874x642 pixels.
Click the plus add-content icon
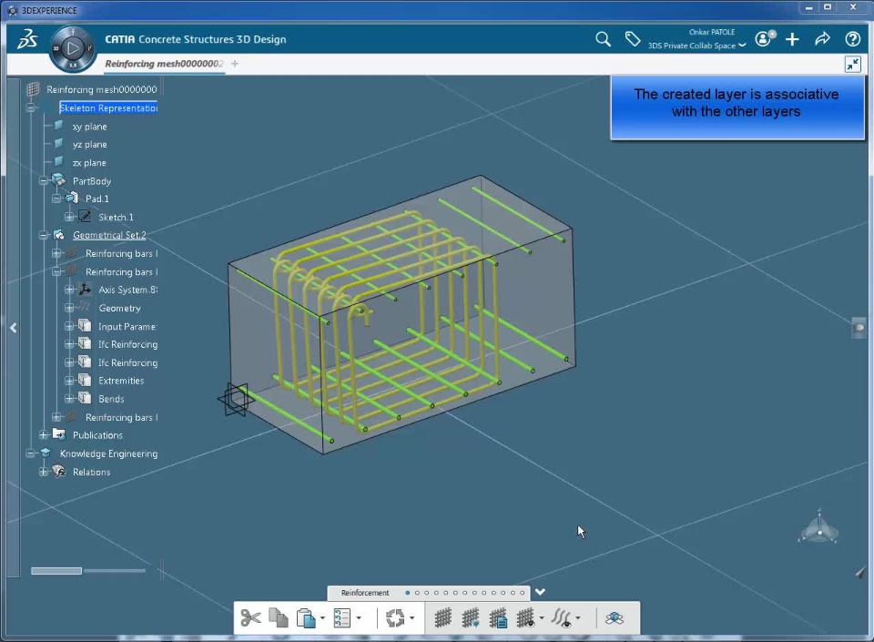(792, 39)
